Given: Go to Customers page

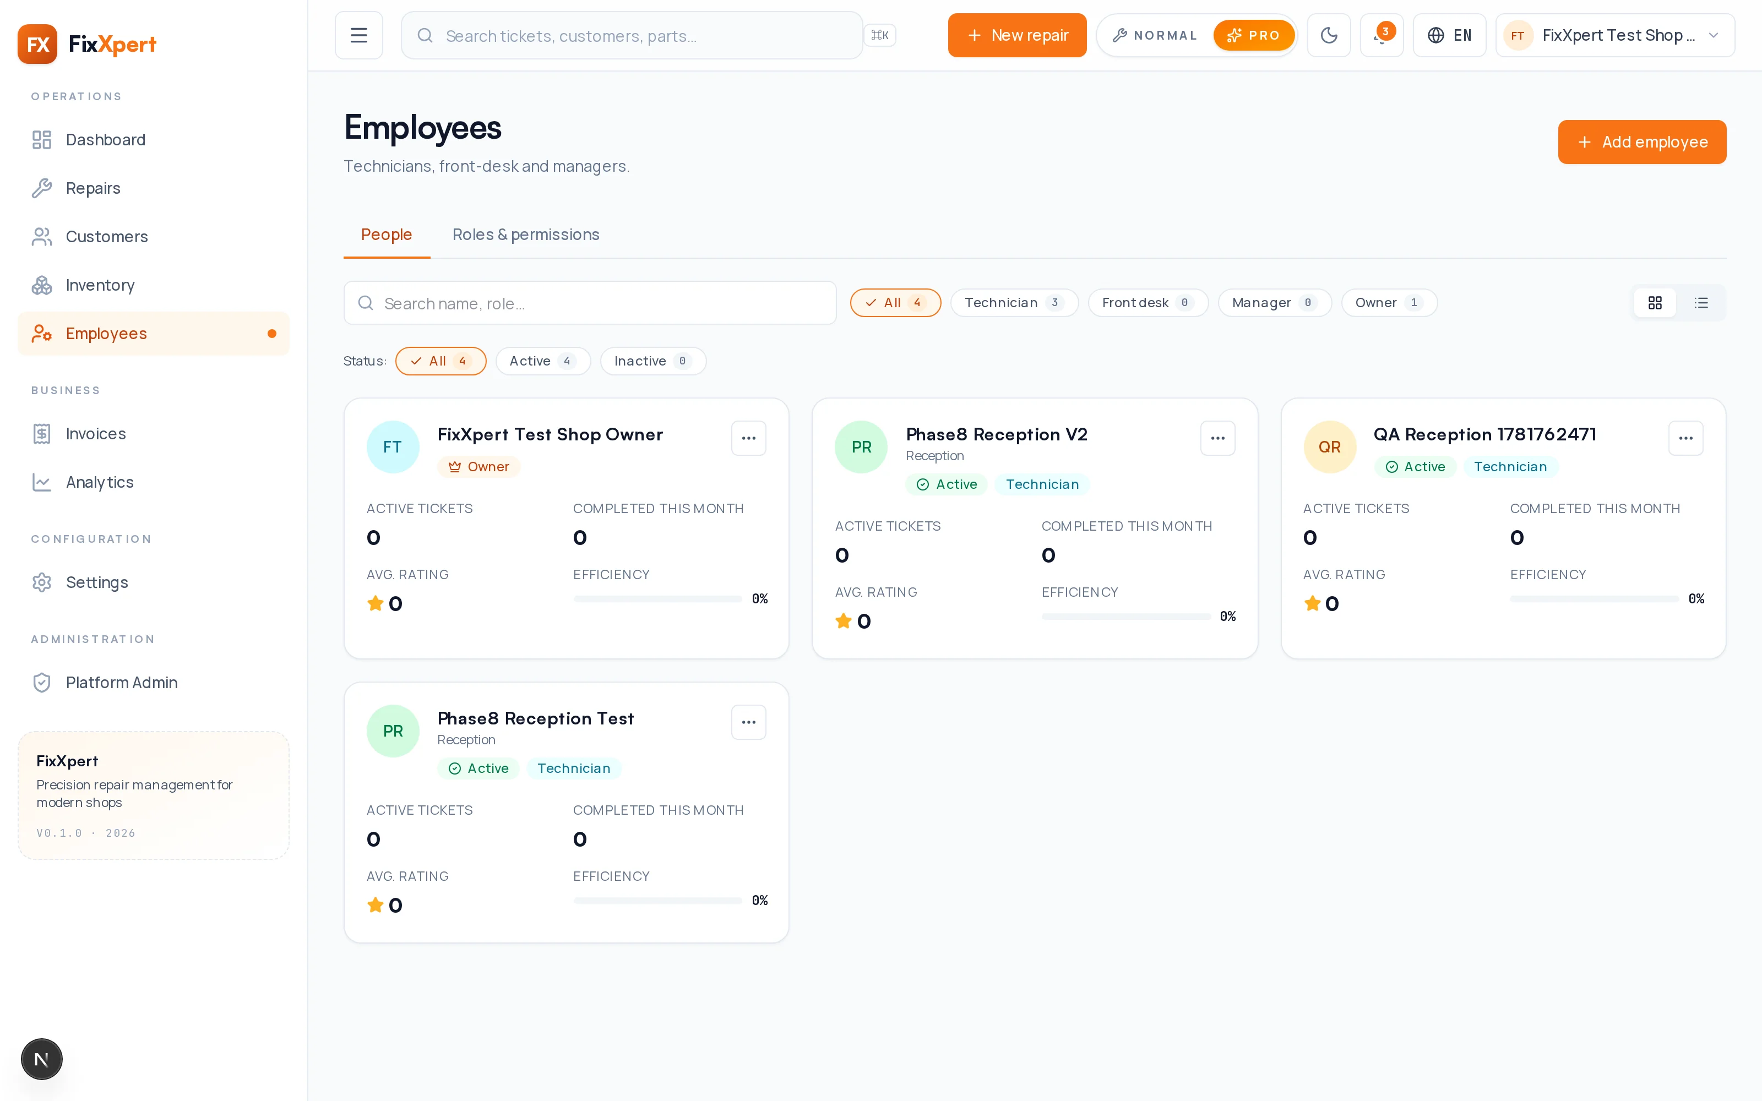Looking at the screenshot, I should [154, 237].
